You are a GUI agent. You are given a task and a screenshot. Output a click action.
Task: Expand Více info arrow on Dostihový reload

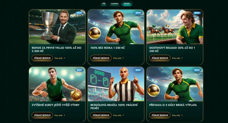[182, 58]
